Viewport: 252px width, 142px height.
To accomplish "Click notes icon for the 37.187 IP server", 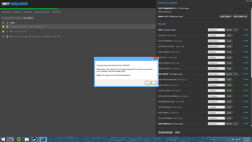I will (x=7, y=32).
